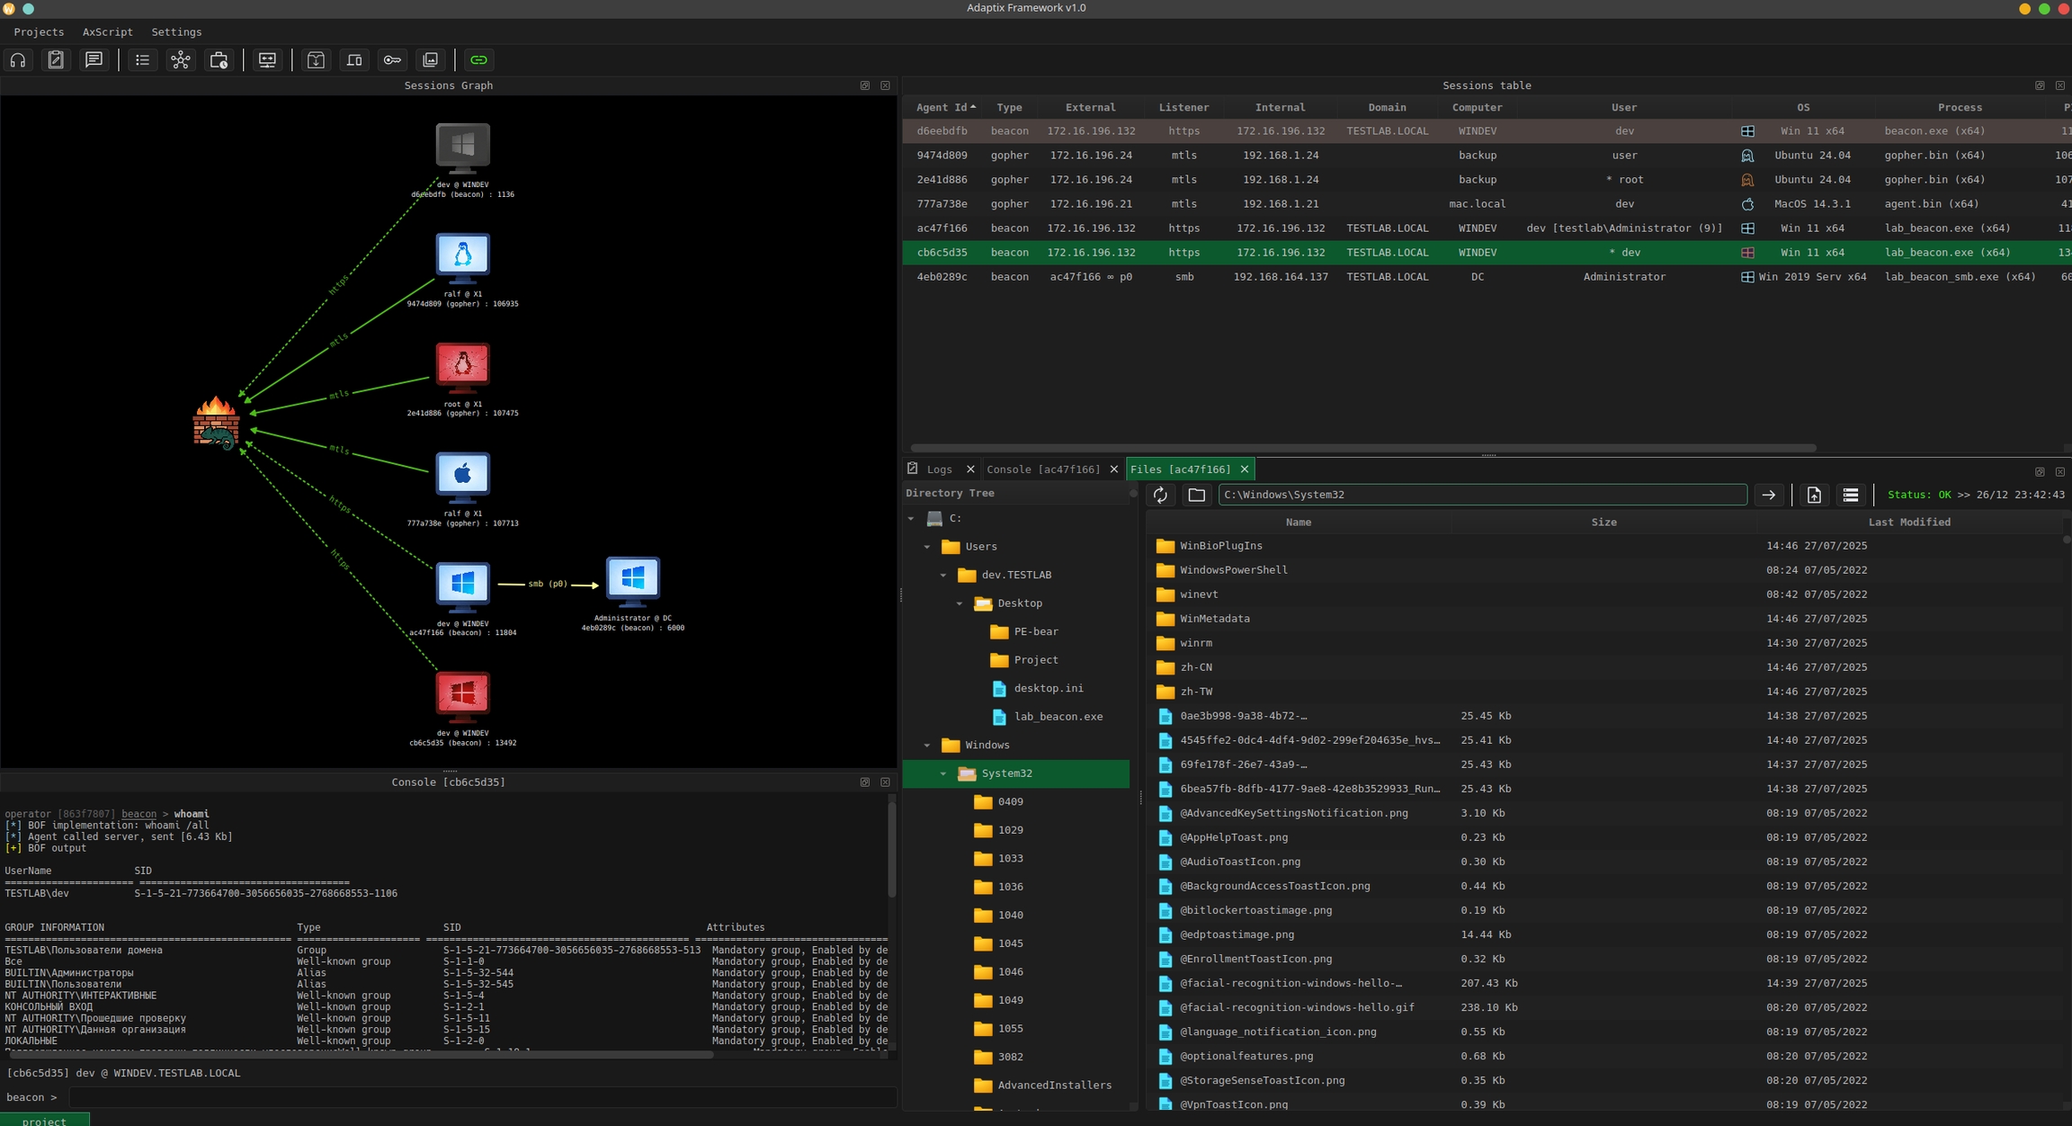Navigate with the arrow button next to path
Screen dimensions: 2072x1126
(1768, 494)
